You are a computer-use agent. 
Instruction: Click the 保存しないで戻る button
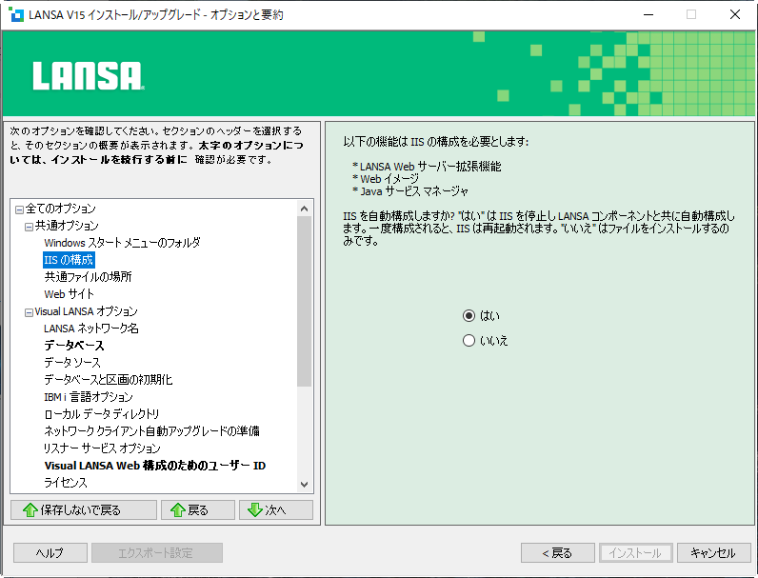(x=84, y=509)
